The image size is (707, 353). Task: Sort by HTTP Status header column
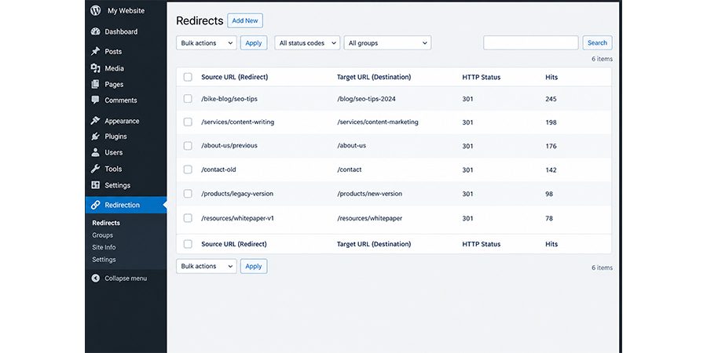(481, 77)
